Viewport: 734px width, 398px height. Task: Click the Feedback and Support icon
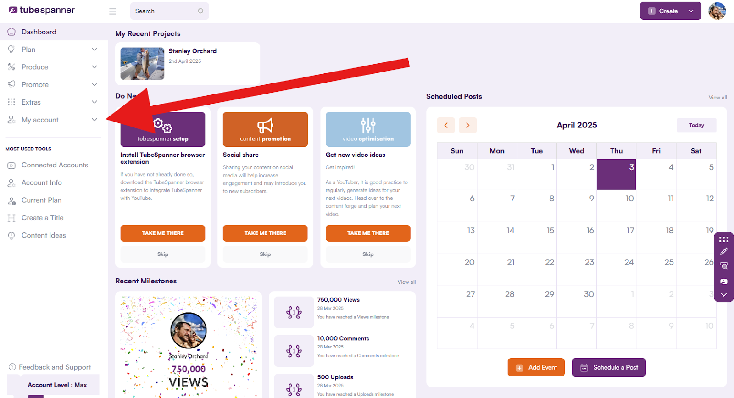tap(12, 367)
